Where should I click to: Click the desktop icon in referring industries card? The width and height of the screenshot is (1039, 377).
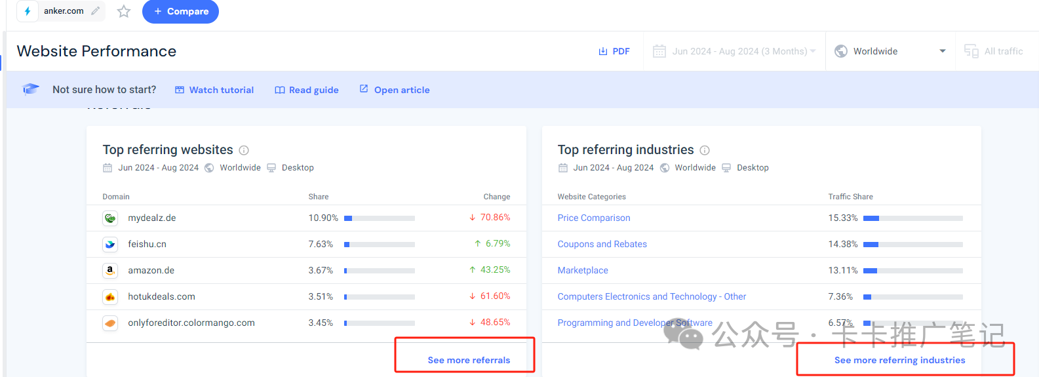[x=726, y=168]
